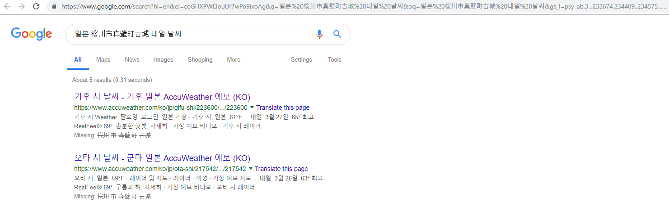Reload the page with the refresh icon
The width and height of the screenshot is (669, 211).
pos(36,7)
